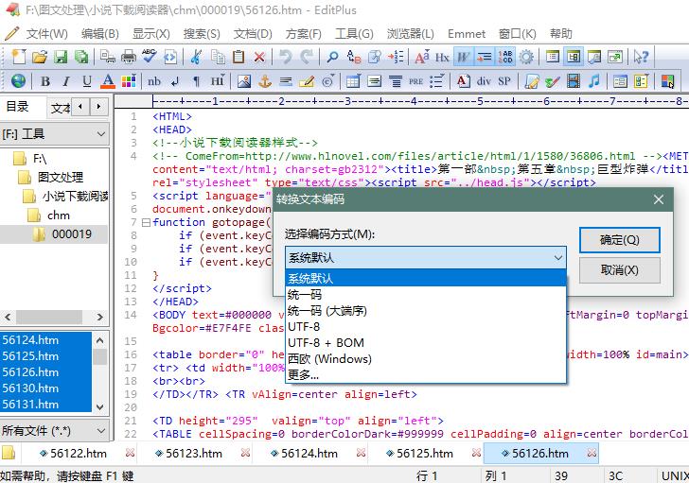
Task: Open the 搜索(S) menu
Action: 202,34
